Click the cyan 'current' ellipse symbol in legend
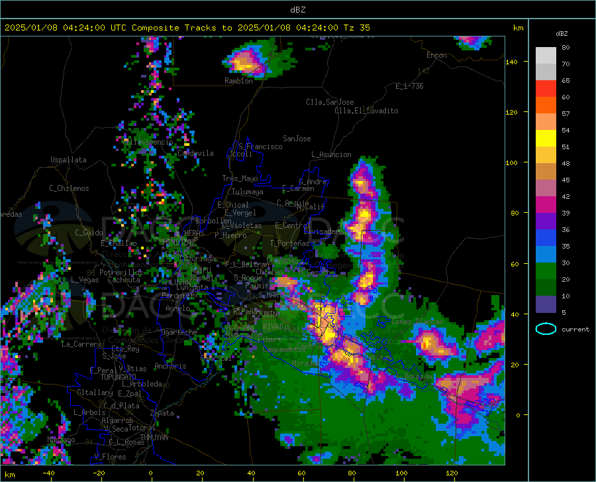The height and width of the screenshot is (482, 596). coord(546,329)
